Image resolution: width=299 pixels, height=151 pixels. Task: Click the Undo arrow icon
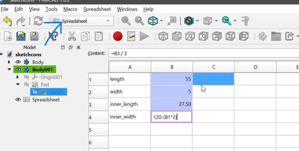7,21
